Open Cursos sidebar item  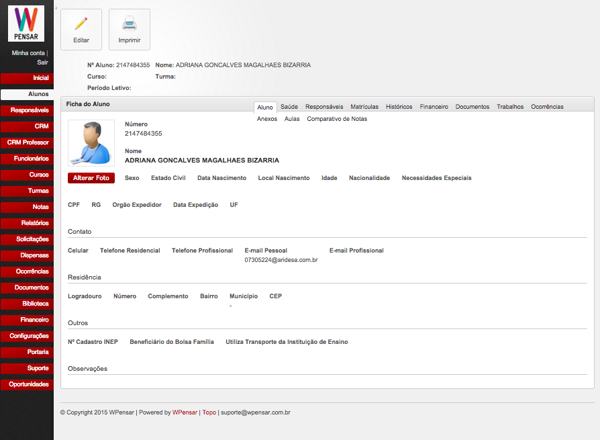(27, 175)
